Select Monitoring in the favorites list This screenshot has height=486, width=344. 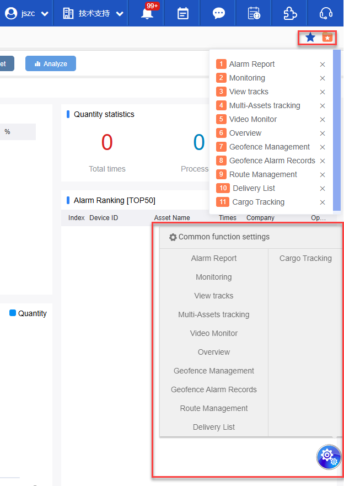247,78
